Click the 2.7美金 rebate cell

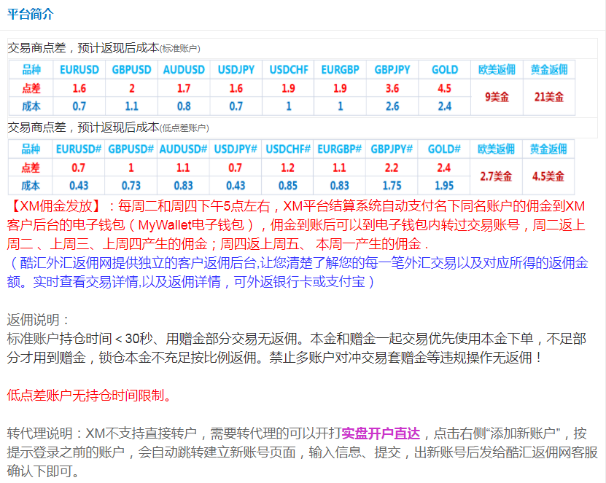point(497,176)
